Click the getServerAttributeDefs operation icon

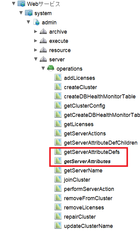point(58,152)
